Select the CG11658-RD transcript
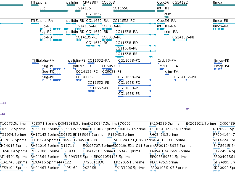The image size is (235, 172). click(136, 46)
